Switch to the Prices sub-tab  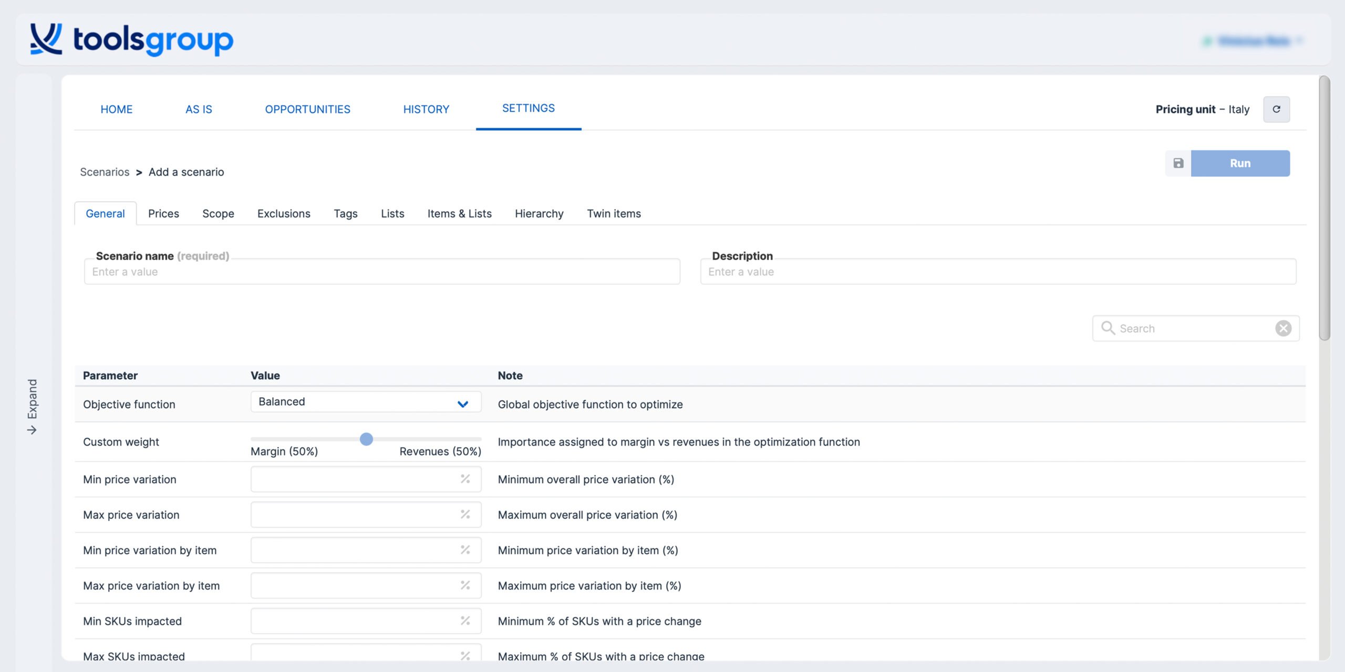pyautogui.click(x=163, y=213)
